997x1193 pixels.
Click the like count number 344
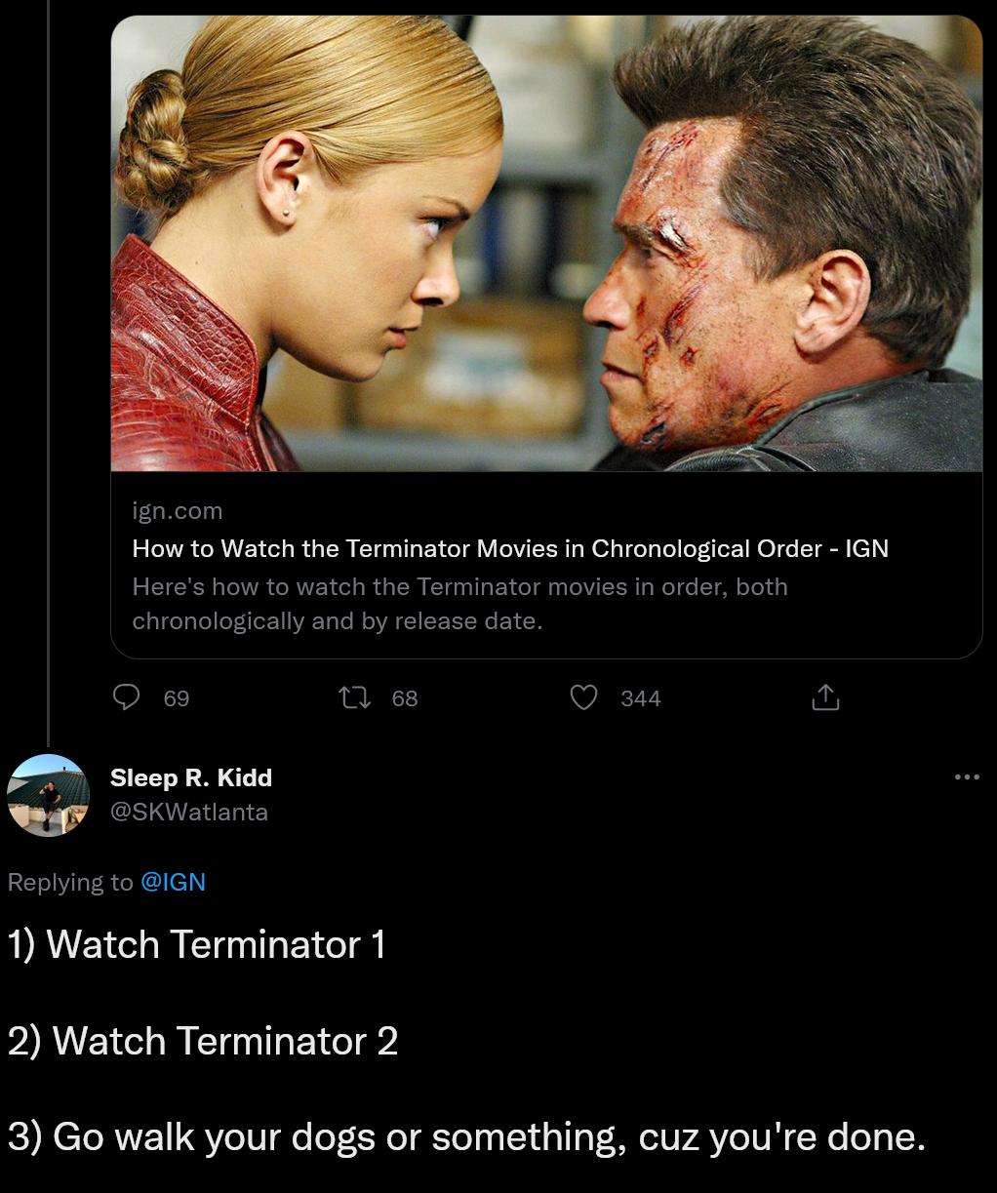pos(640,698)
